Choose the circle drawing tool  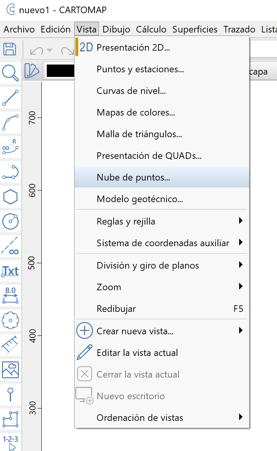pos(10,221)
